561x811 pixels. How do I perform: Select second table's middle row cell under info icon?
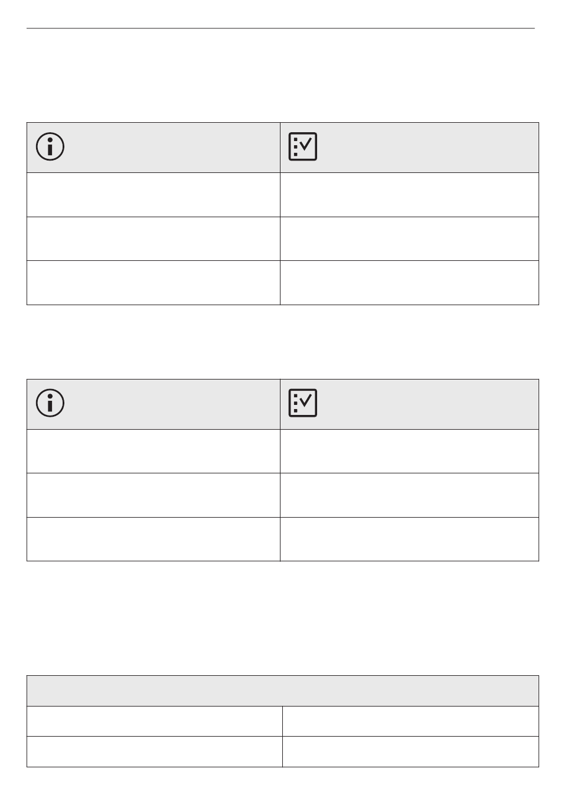154,495
